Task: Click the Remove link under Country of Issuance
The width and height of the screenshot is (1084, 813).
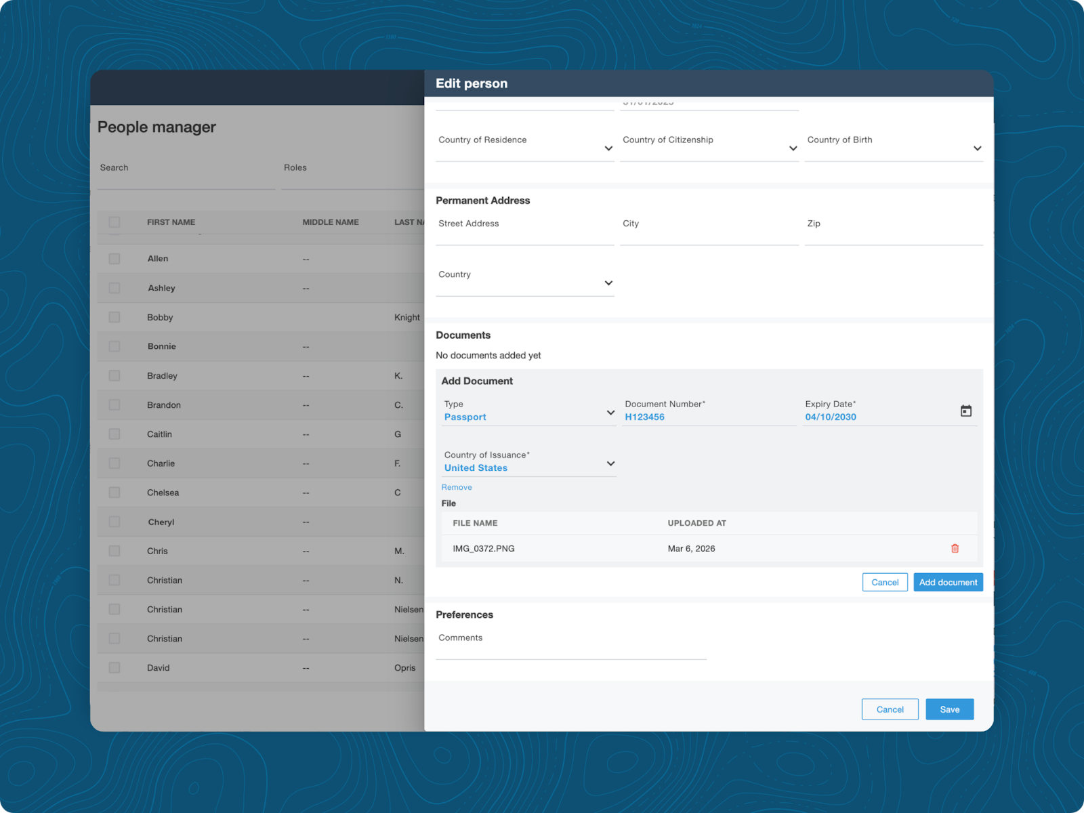Action: point(457,487)
